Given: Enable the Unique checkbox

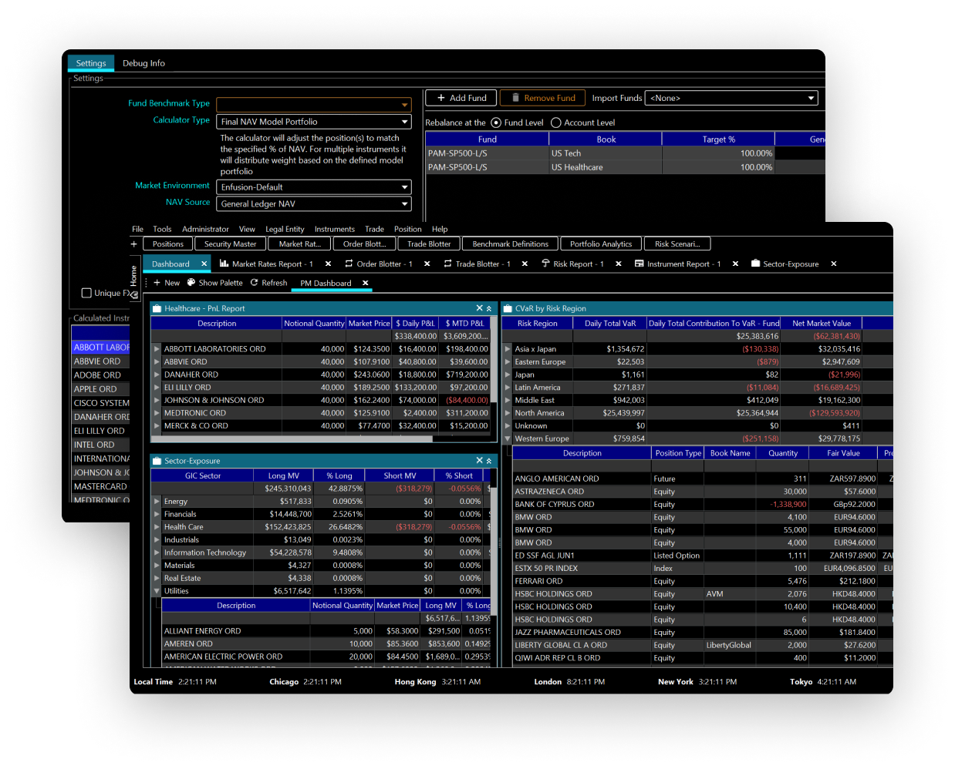Looking at the screenshot, I should pos(86,293).
